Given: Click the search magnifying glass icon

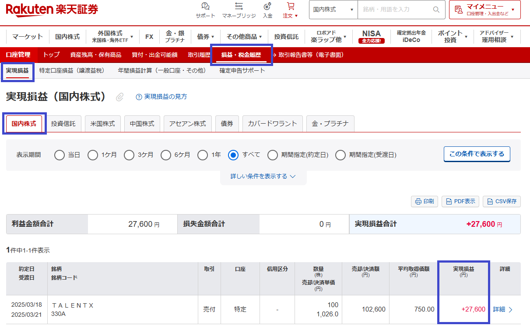Looking at the screenshot, I should point(436,10).
